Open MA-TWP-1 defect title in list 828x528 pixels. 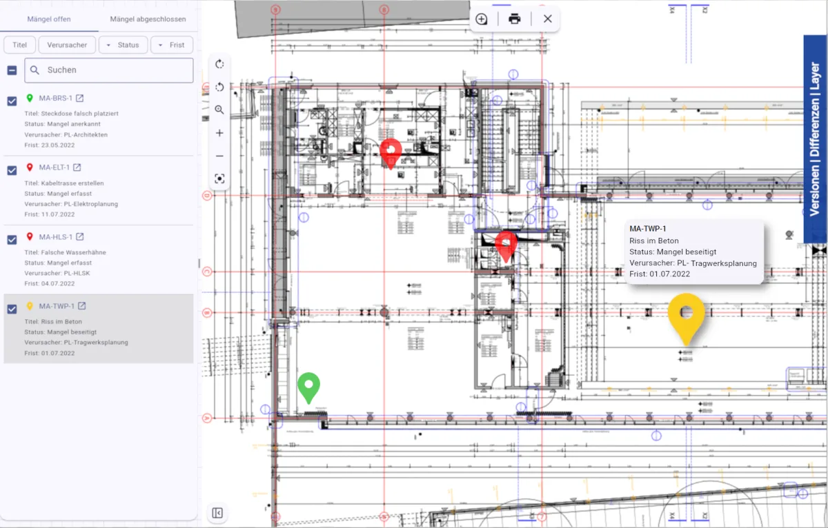tap(56, 306)
